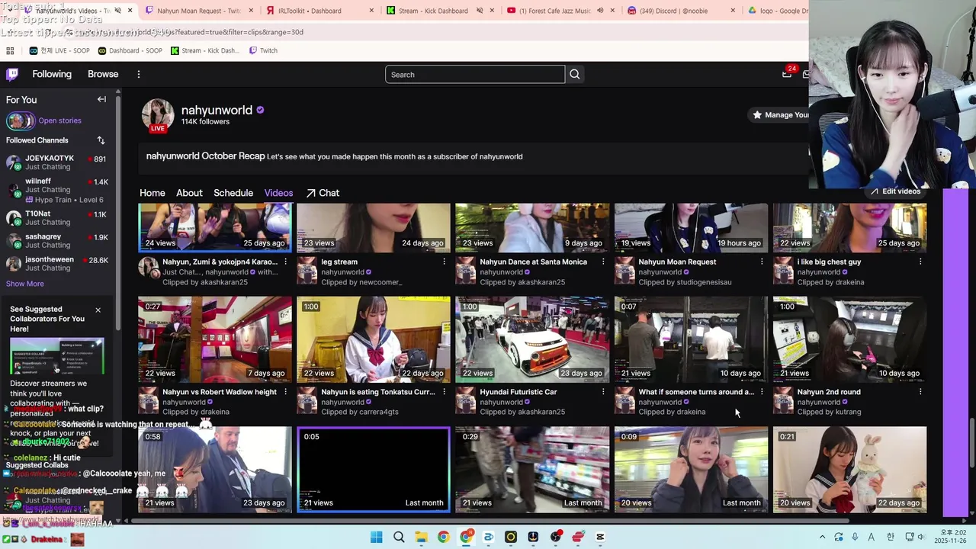Sort the Followed Channels list
Viewport: 976px width, 549px height.
tap(101, 140)
